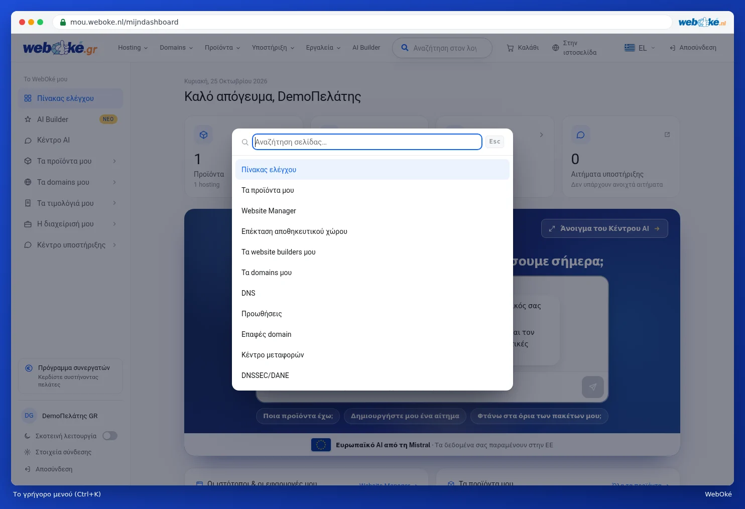Click the chat icon on Αιτήματα υποστήριξης card

point(580,135)
